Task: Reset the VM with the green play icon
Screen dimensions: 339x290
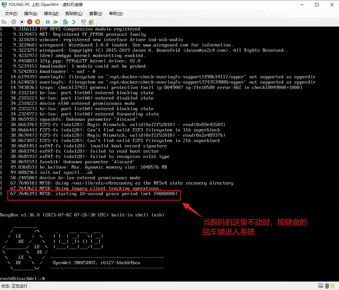Action: pyautogui.click(x=56, y=22)
